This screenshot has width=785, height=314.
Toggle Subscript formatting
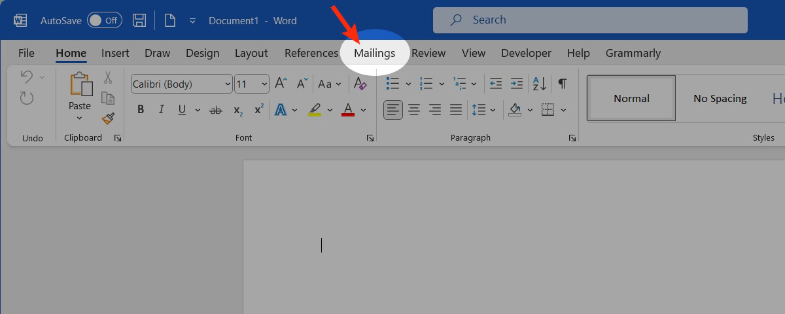point(238,110)
